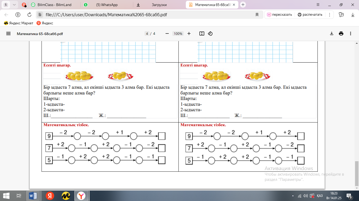359x201 pixels.
Task: Open the Яндекс bookmark
Action: [x=45, y=23]
